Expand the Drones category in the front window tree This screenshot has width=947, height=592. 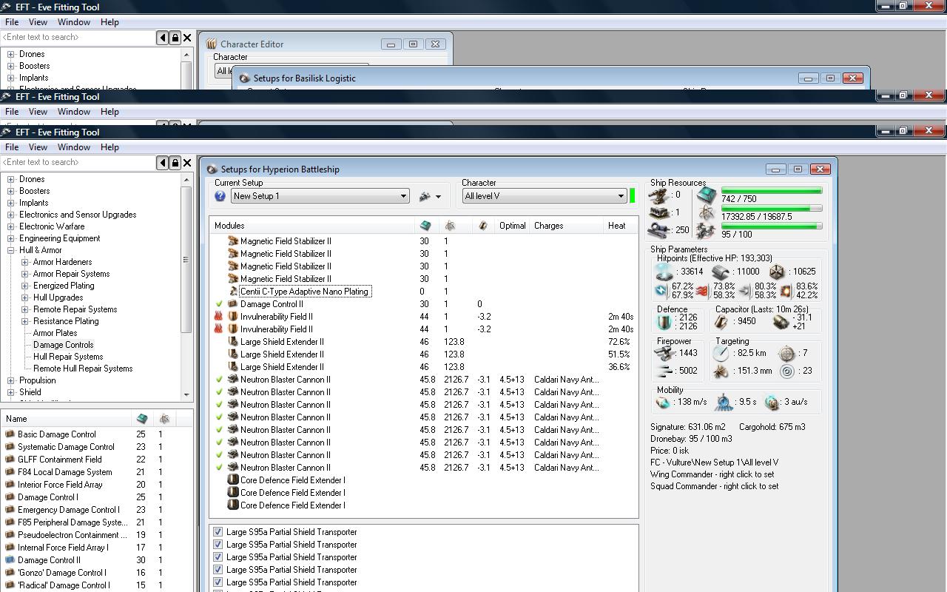(x=10, y=179)
